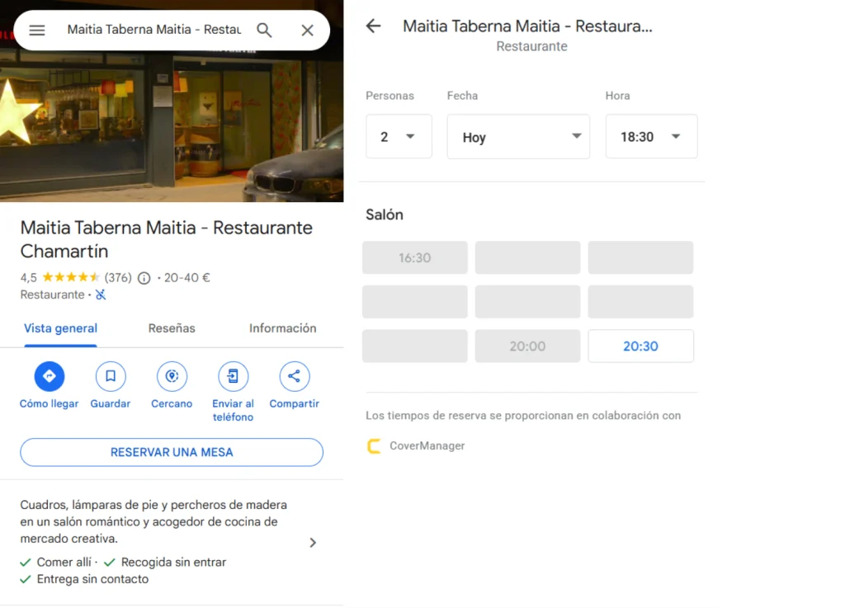The height and width of the screenshot is (608, 845).
Task: Open the hamburger menu in search bar
Action: click(x=37, y=31)
